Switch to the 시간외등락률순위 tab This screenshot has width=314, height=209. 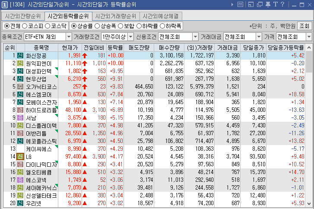click(68, 16)
